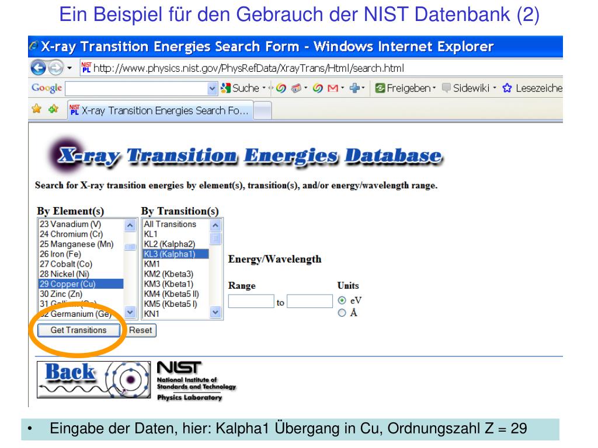Select the Å units radio button
The height and width of the screenshot is (448, 598).
point(342,313)
